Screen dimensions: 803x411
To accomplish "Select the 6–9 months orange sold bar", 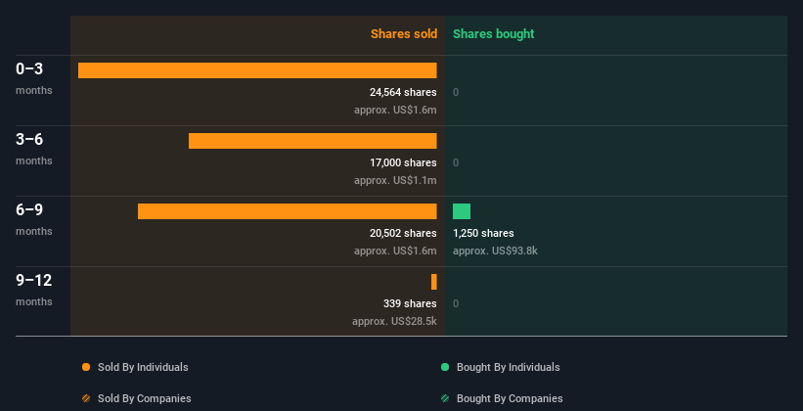I will tap(288, 211).
